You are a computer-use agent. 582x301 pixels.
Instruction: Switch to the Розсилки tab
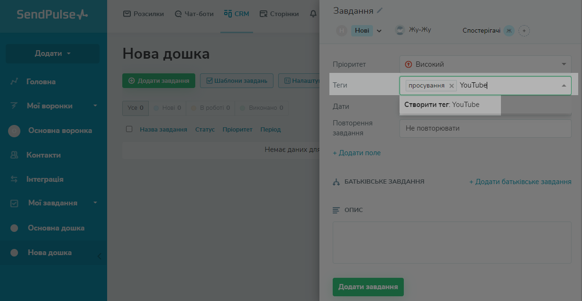pos(143,14)
